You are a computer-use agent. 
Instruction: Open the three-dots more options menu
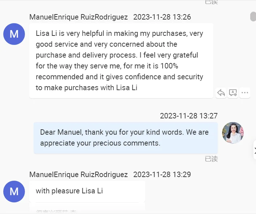(x=245, y=93)
